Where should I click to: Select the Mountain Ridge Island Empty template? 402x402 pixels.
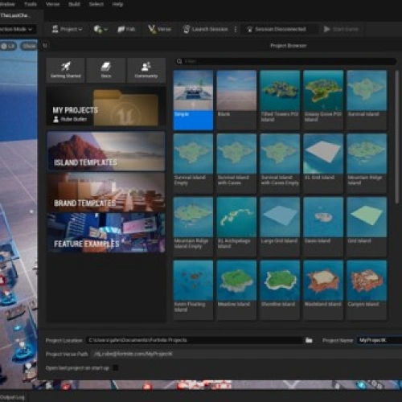[193, 227]
